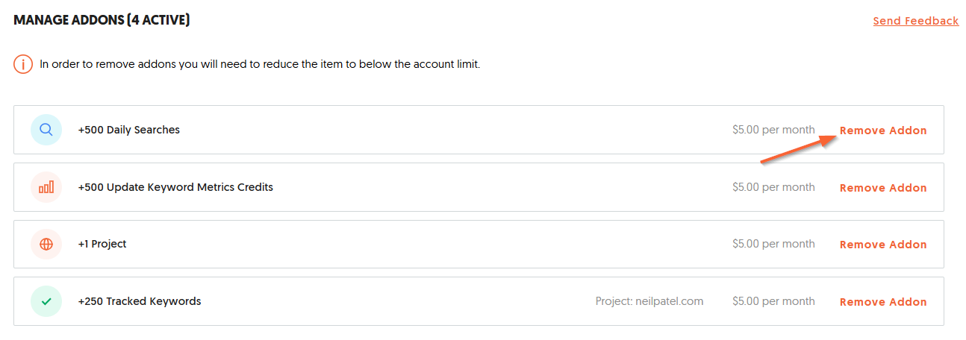The height and width of the screenshot is (340, 966).
Task: Click the green checkmark Tracked Keywords icon
Action: point(46,301)
